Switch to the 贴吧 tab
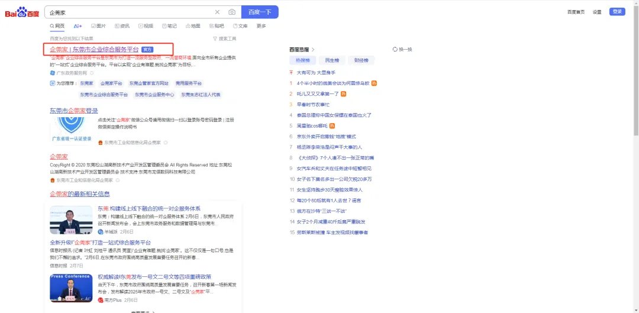This screenshot has width=639, height=313. (217, 26)
